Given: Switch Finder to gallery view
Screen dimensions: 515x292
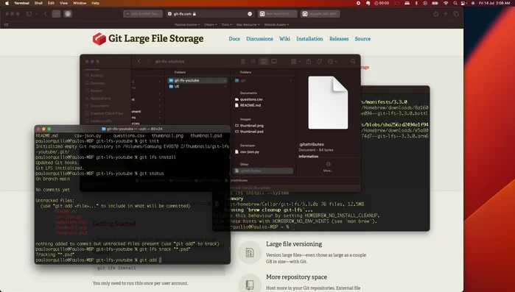Looking at the screenshot, I should tap(274, 61).
